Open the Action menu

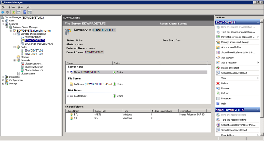pyautogui.click(x=12, y=7)
